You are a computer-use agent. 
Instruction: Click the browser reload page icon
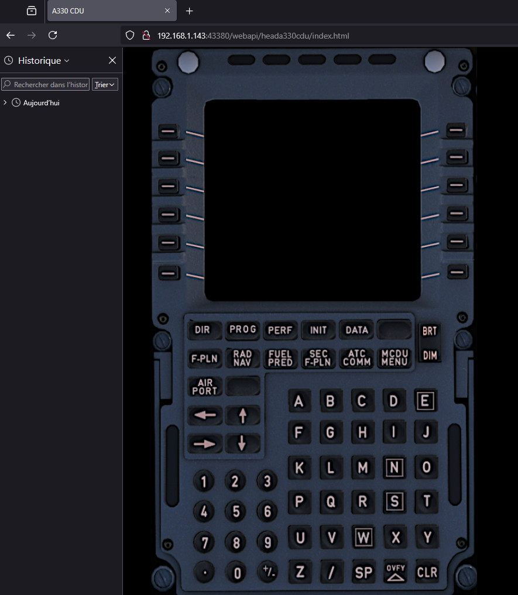coord(53,36)
